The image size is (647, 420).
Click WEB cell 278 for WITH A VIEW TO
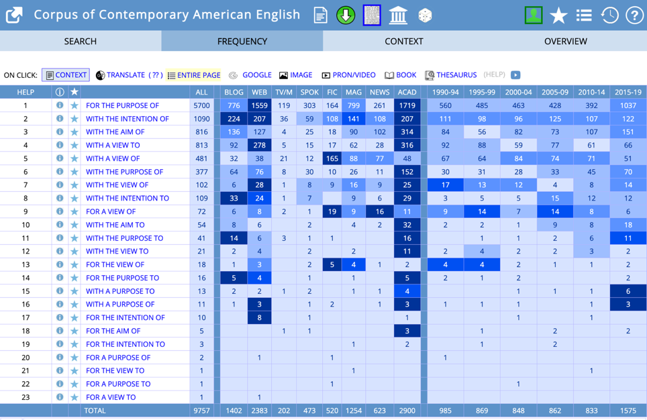[x=260, y=145]
